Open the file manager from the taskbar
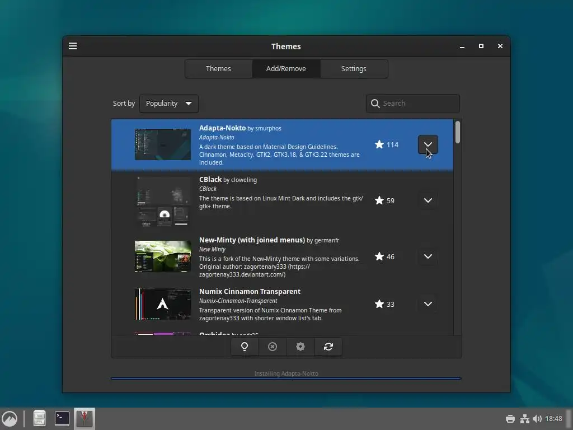Screen dimensions: 573x430 click(39, 419)
